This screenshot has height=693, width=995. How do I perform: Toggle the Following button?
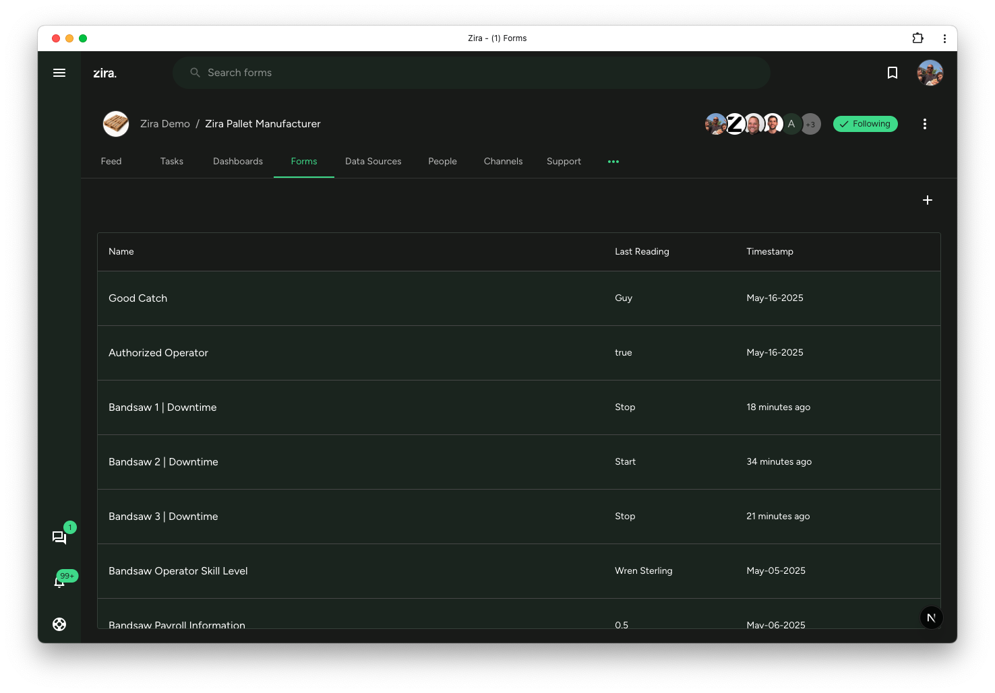(x=865, y=124)
